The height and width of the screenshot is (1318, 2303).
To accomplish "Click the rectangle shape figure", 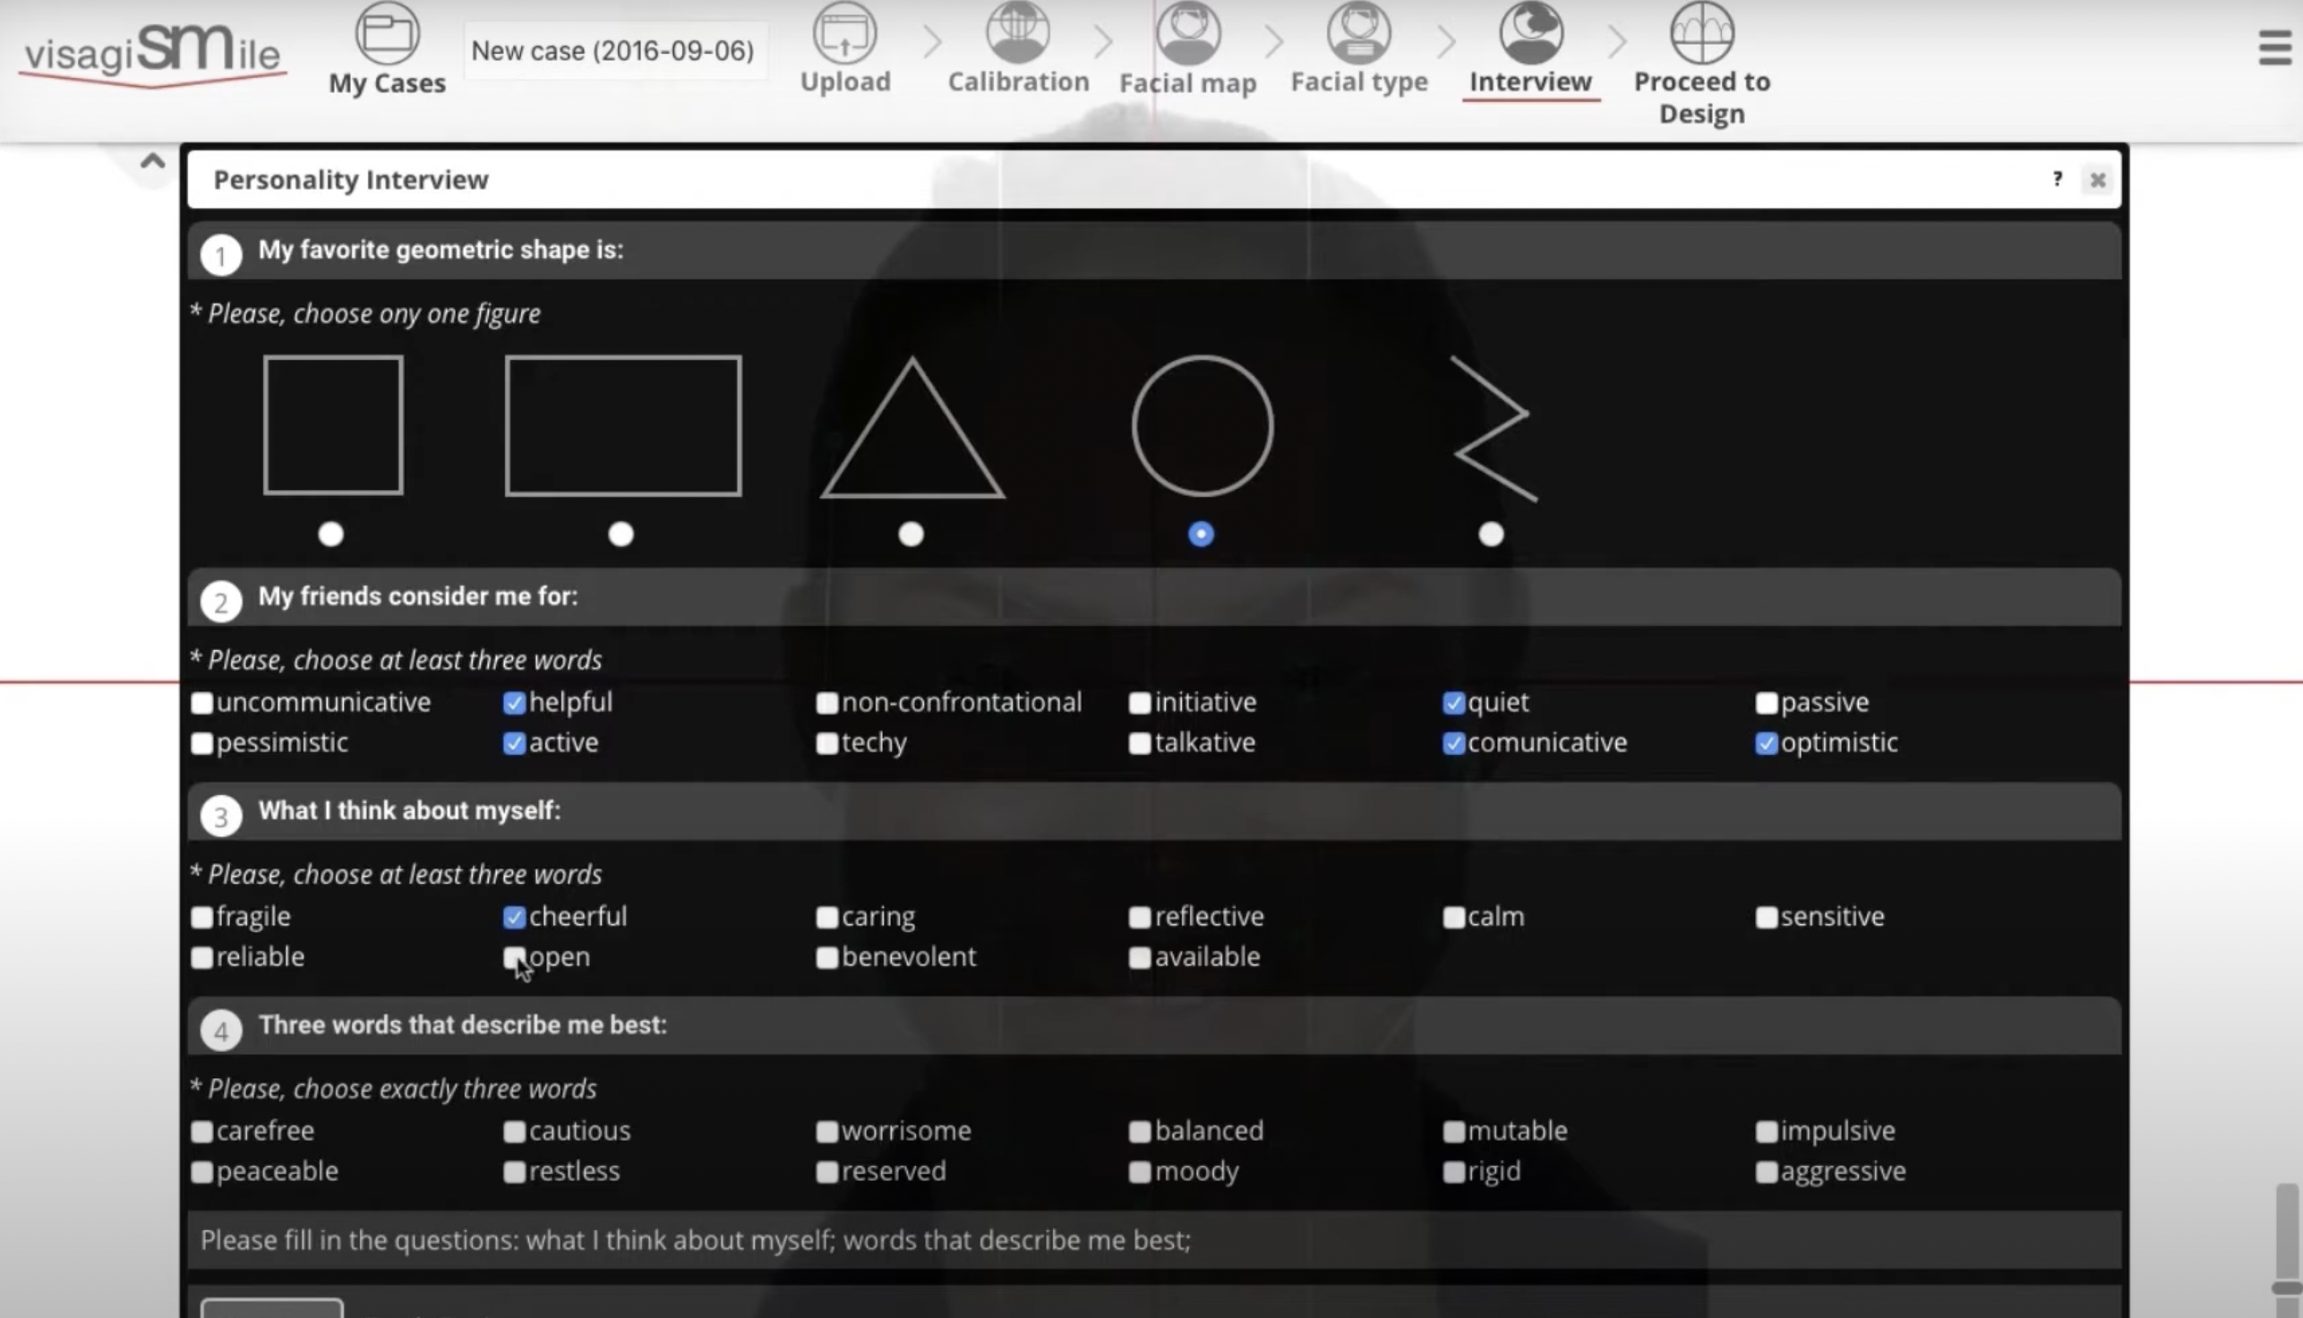I will tap(623, 425).
